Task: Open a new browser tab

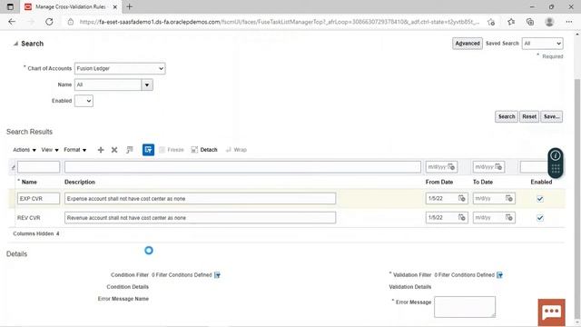Action: point(129,6)
